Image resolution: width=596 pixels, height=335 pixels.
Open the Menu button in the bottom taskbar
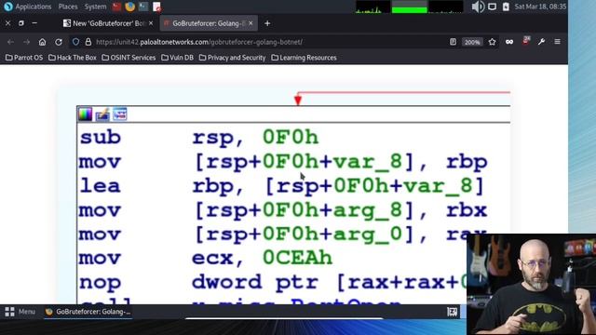click(x=20, y=312)
